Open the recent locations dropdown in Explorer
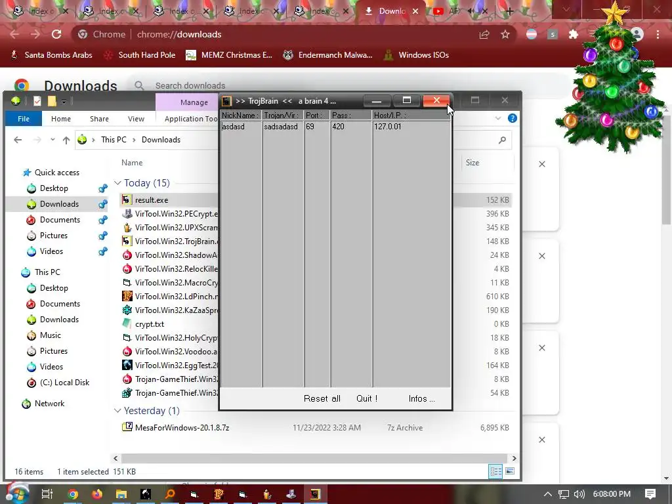 [52, 140]
